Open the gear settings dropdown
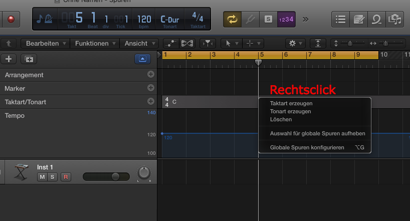This screenshot has height=221, width=410. point(295,44)
